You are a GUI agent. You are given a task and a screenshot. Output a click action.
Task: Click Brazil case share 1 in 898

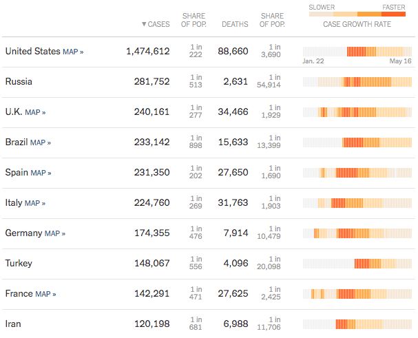(196, 142)
